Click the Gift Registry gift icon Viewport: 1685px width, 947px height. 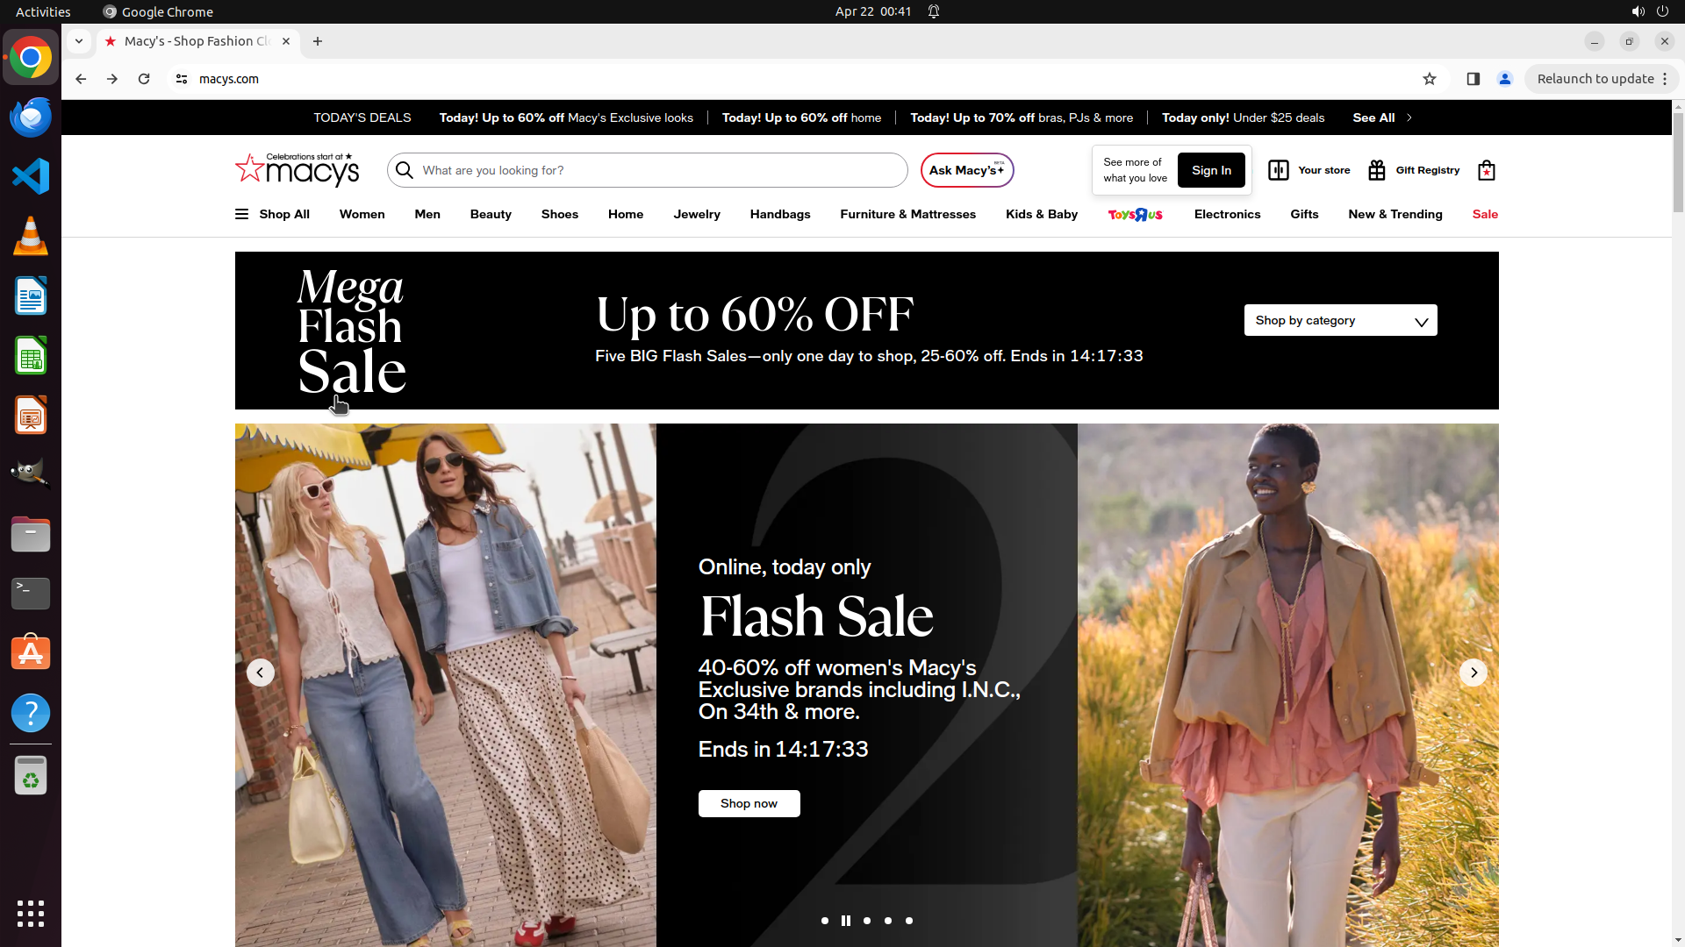(x=1376, y=170)
